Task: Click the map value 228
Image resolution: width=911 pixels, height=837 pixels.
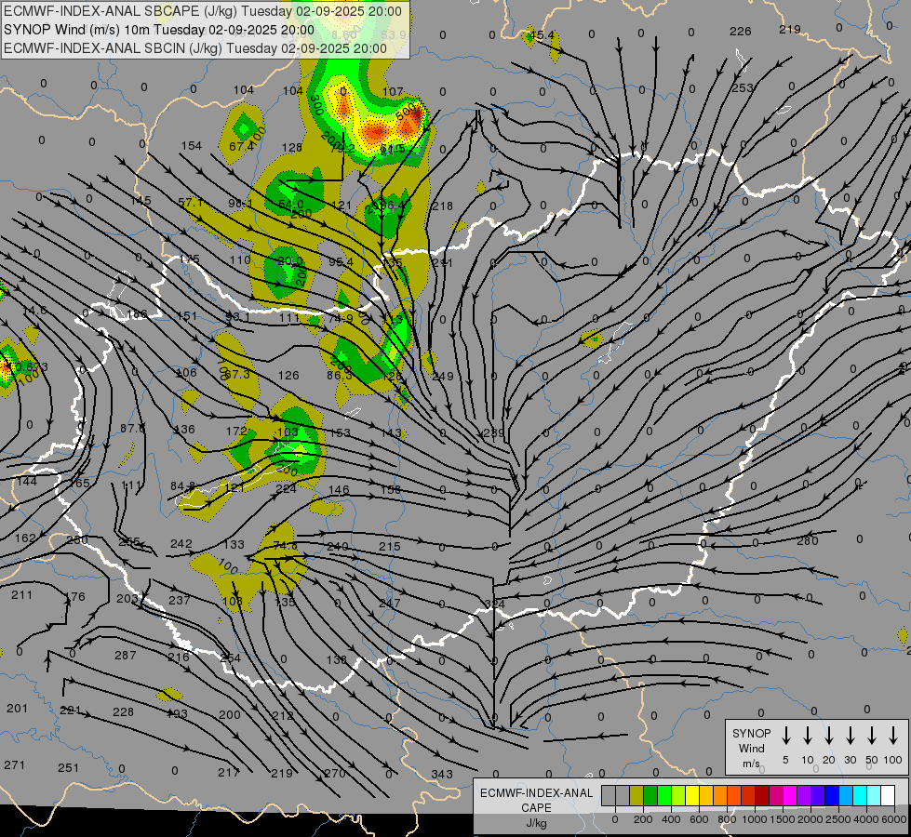Action: pyautogui.click(x=123, y=712)
